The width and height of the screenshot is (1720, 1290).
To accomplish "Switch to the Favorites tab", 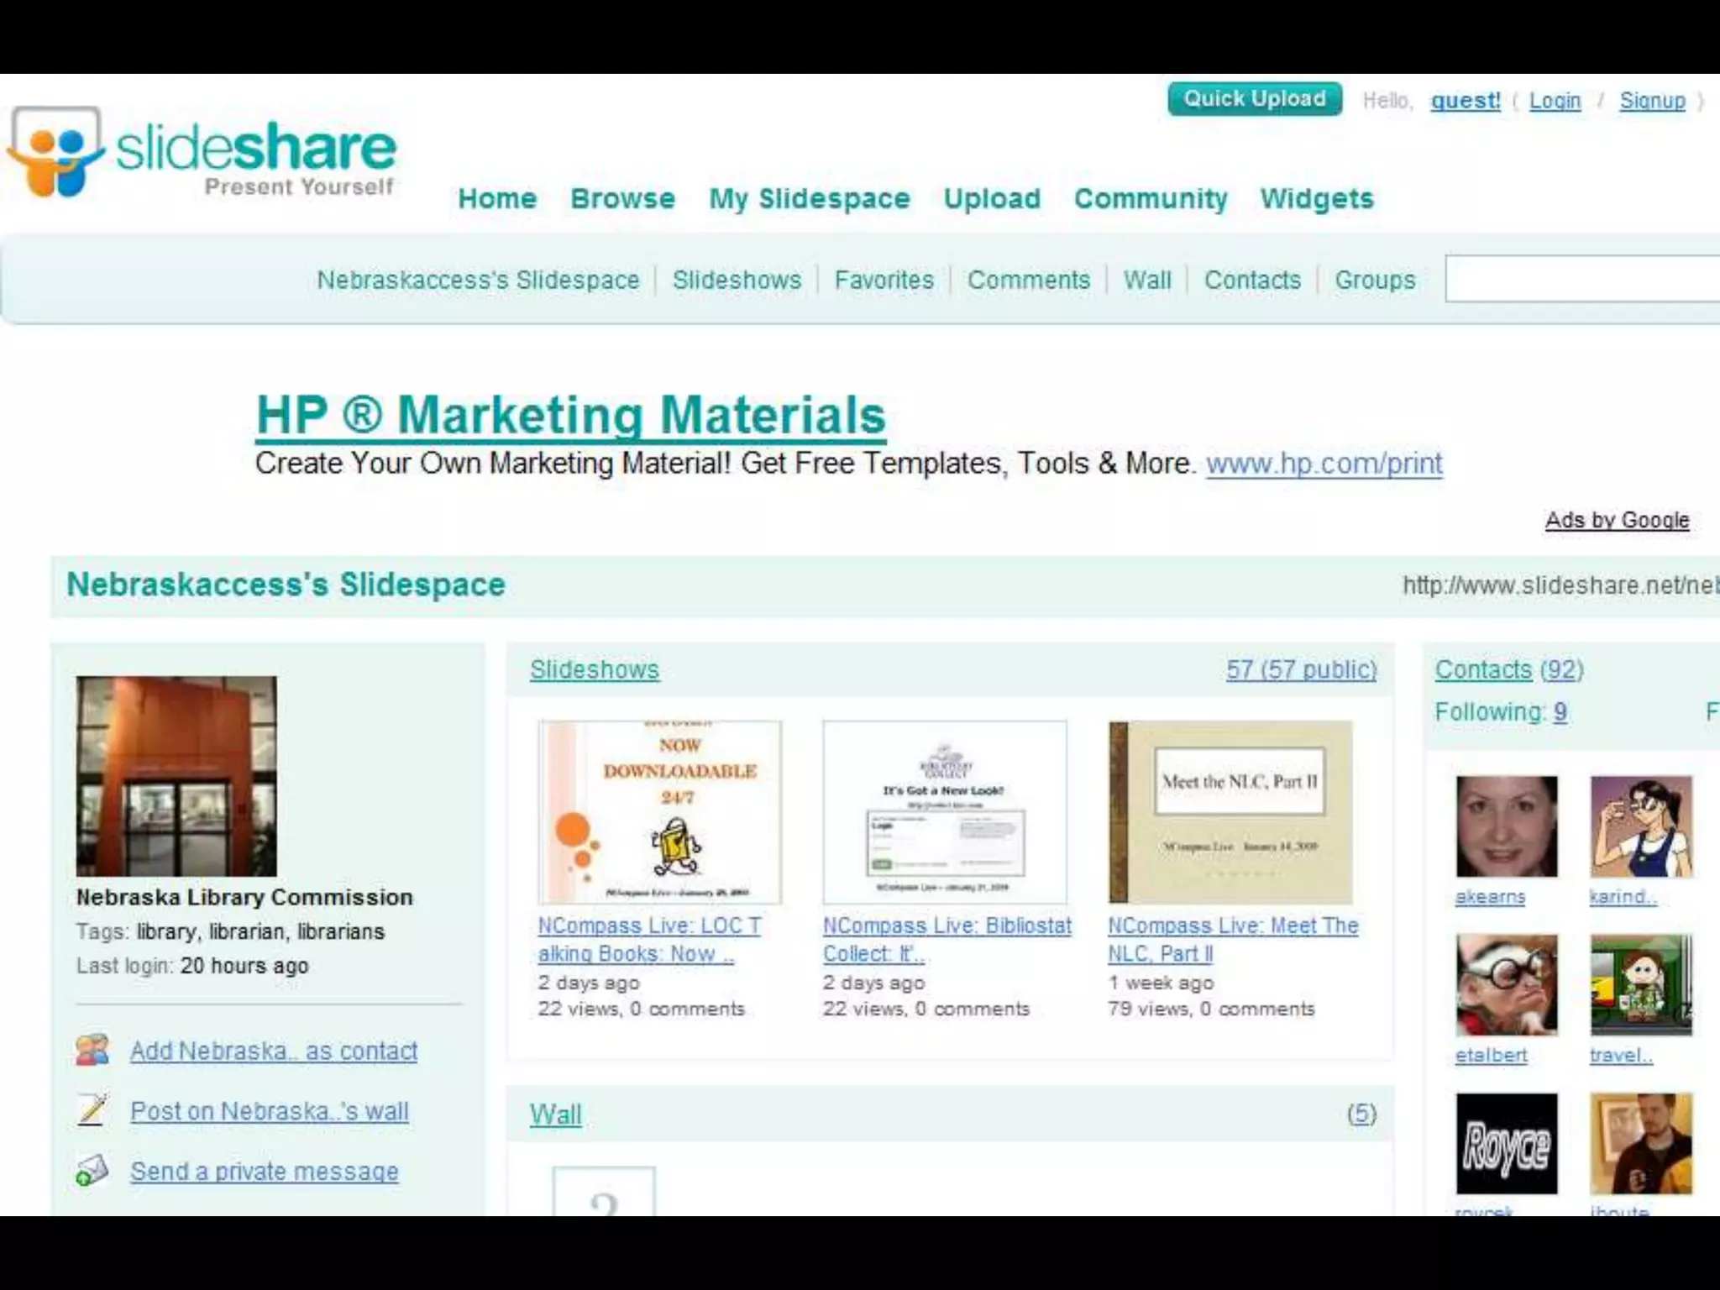I will coord(884,280).
